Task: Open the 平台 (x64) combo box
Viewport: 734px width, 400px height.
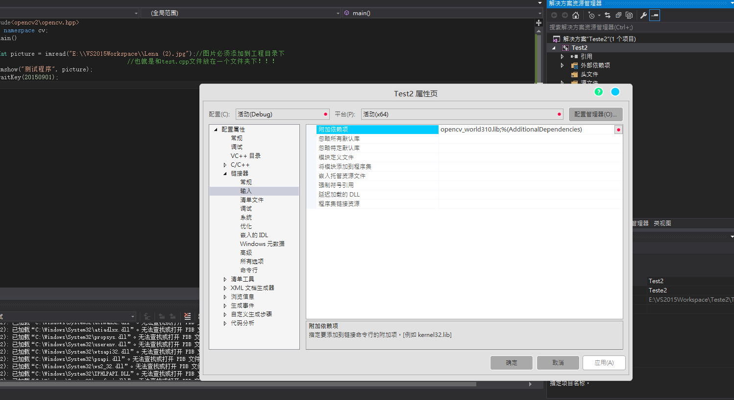Action: 462,114
